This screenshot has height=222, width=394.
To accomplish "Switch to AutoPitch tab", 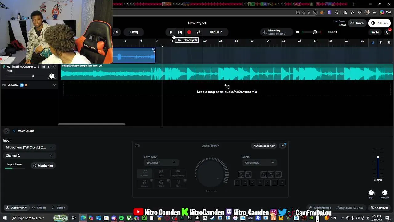I will click(17, 208).
